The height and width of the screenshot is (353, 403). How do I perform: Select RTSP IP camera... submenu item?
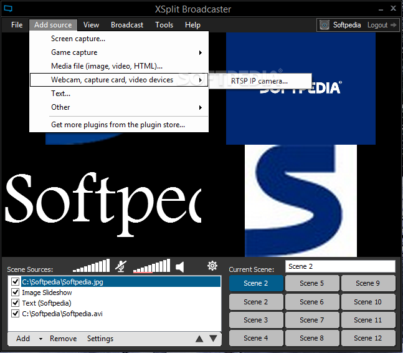coord(260,81)
